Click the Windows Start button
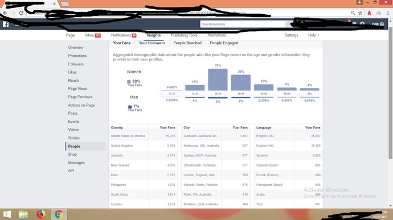The width and height of the screenshot is (393, 220). click(7, 214)
